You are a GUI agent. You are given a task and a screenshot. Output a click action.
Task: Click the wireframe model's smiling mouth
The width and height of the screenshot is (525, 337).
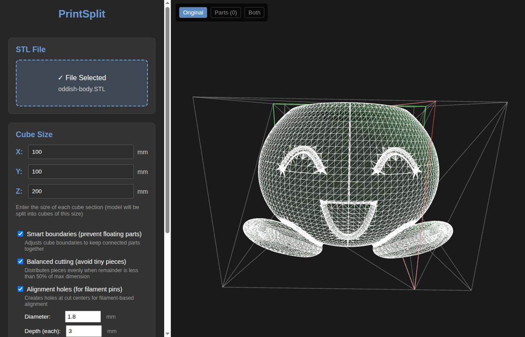(x=348, y=219)
